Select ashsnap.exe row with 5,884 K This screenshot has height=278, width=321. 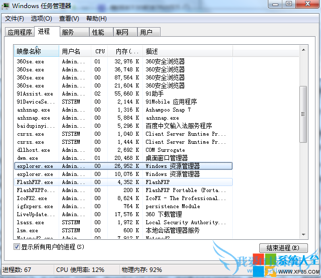pos(123,118)
